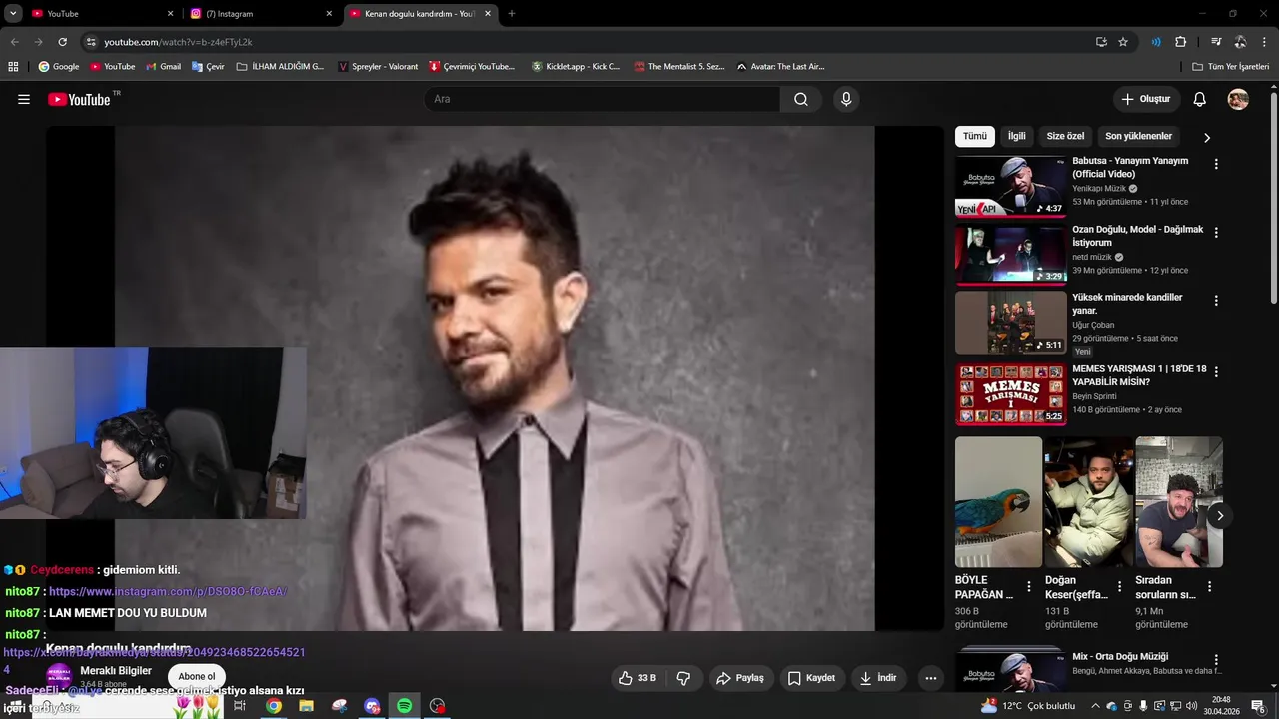Open the Babutsa - Yanayım Yanayım thumbnail
The height and width of the screenshot is (719, 1279).
coord(1010,186)
